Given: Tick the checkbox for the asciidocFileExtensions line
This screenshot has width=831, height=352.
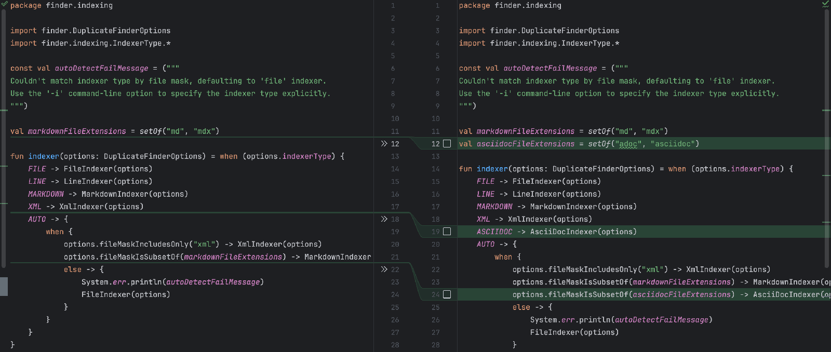Looking at the screenshot, I should pyautogui.click(x=447, y=144).
